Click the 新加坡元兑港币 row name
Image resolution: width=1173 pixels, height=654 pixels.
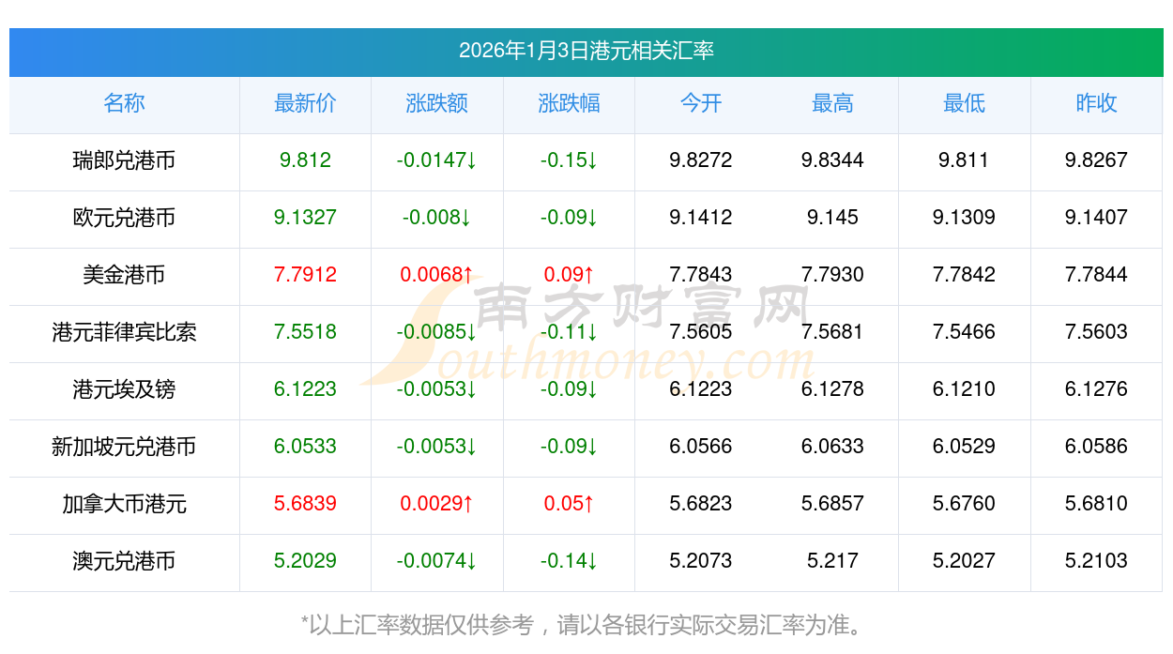pyautogui.click(x=124, y=447)
